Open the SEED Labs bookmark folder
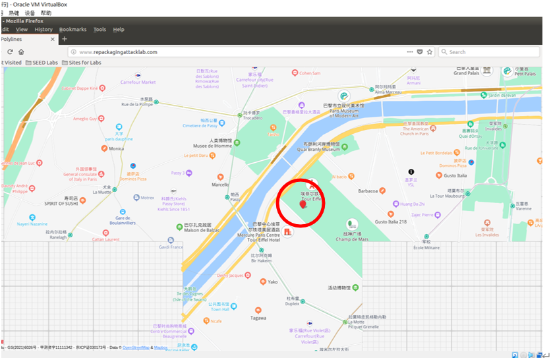The image size is (551, 358). [42, 63]
